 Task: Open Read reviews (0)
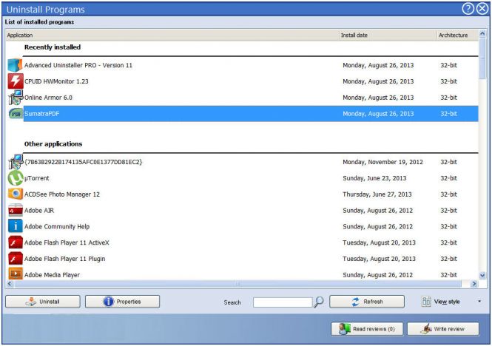[x=367, y=329]
